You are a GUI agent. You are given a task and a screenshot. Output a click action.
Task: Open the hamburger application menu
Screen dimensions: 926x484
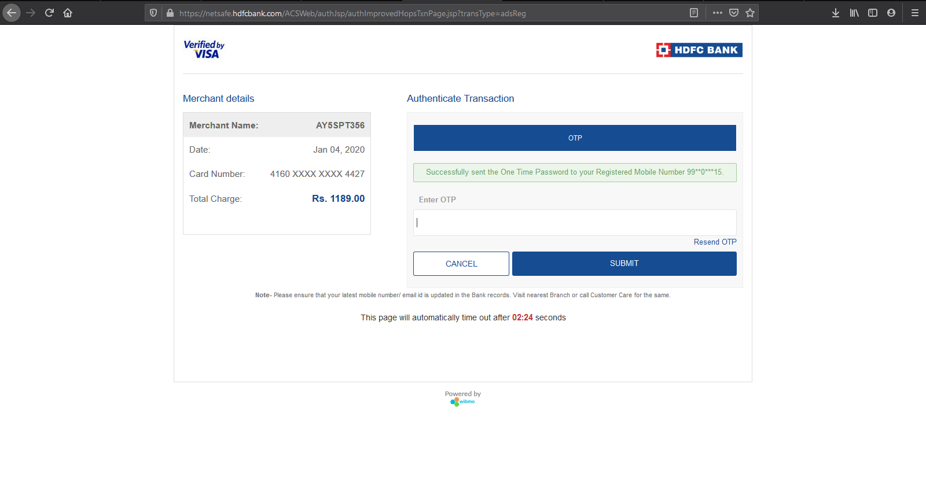coord(915,13)
